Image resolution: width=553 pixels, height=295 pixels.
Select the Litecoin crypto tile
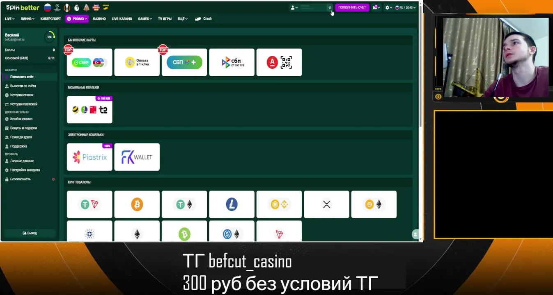232,204
